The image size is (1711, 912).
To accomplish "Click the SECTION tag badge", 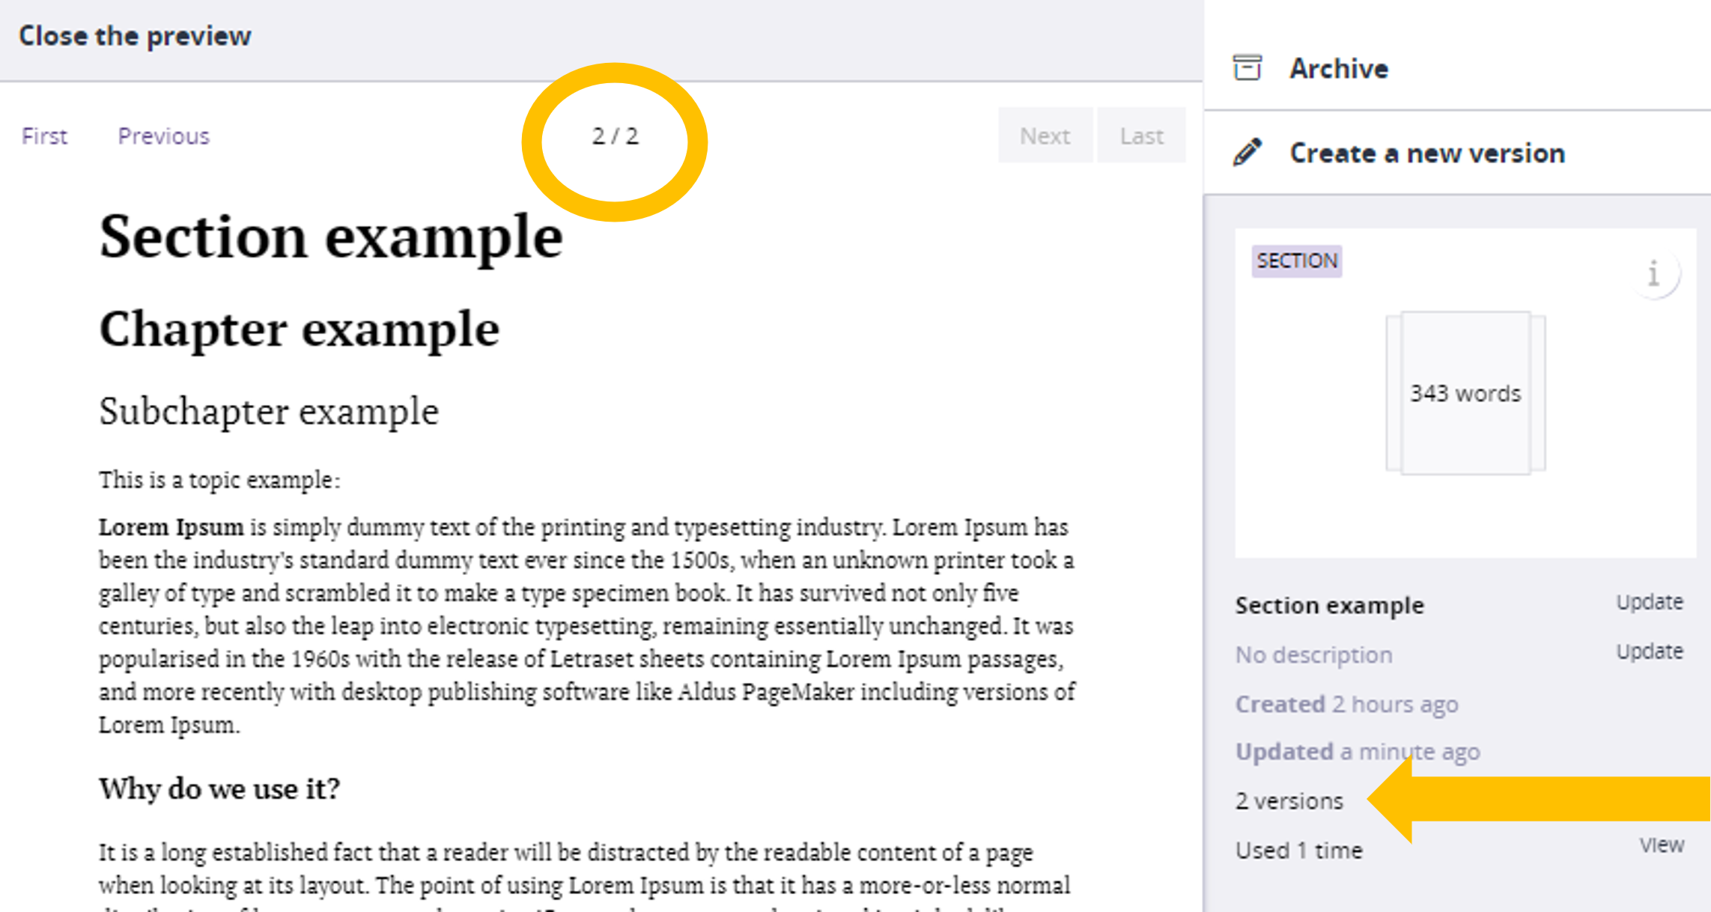I will click(x=1297, y=261).
